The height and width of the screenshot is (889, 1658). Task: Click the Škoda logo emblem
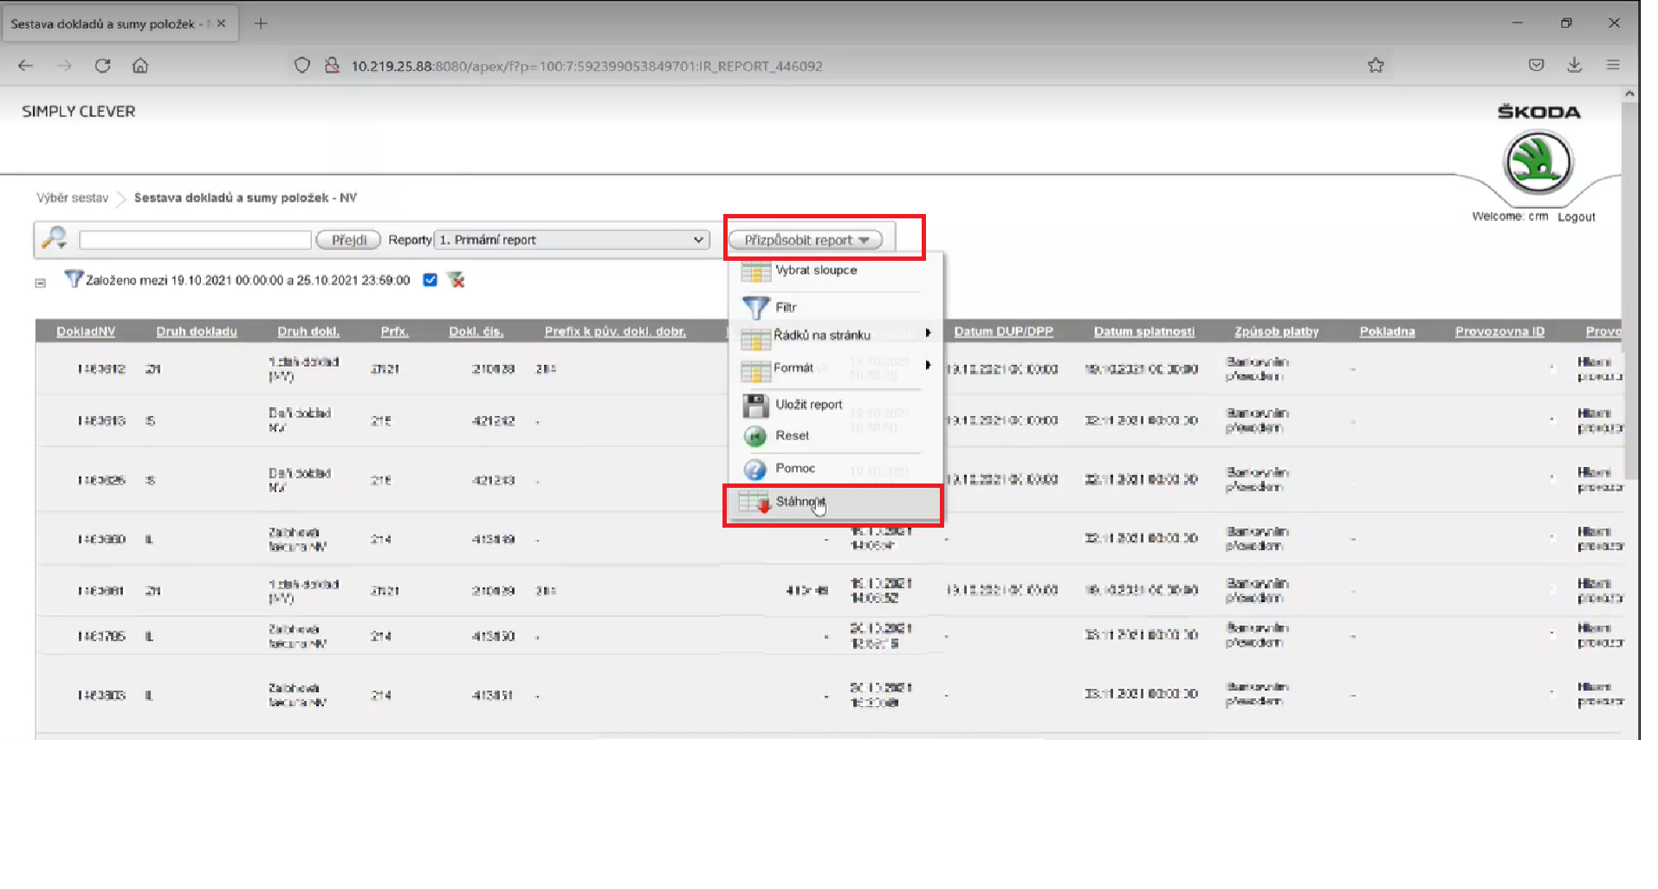(1538, 163)
